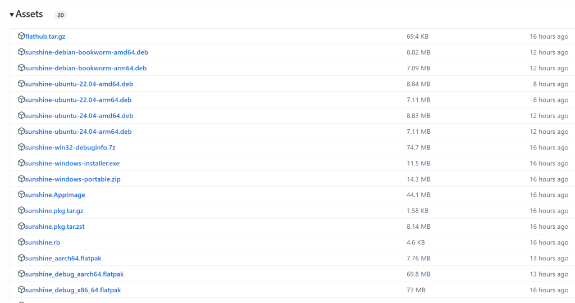Viewport: 575px width, 303px height.
Task: Download sunshine-windows-portable.zip
Action: (x=72, y=179)
